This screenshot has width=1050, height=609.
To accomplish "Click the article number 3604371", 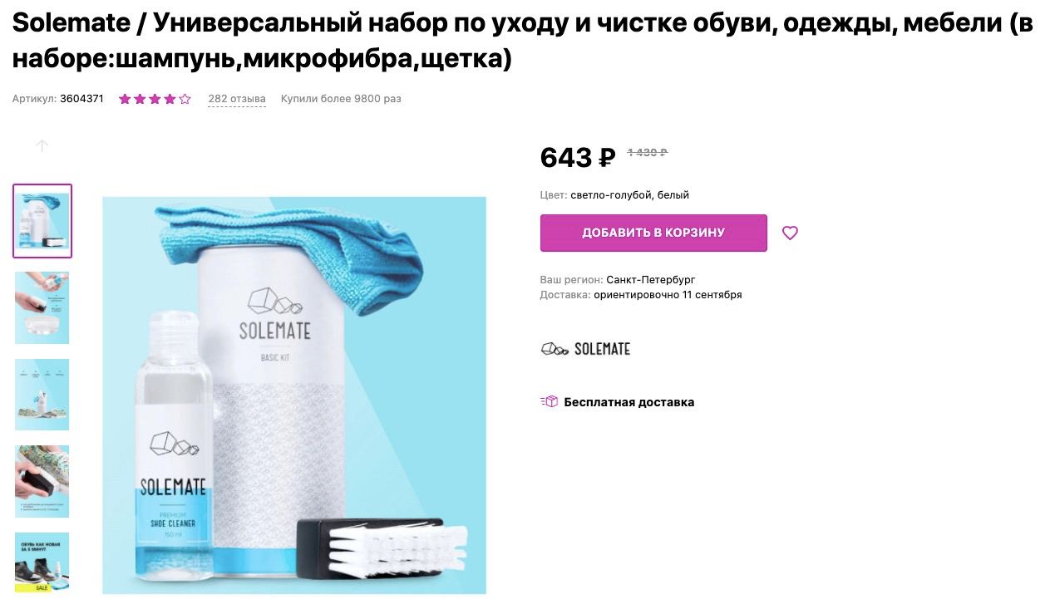I will 81,99.
